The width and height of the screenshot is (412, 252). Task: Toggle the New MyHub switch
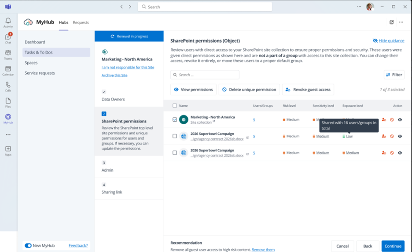click(28, 245)
